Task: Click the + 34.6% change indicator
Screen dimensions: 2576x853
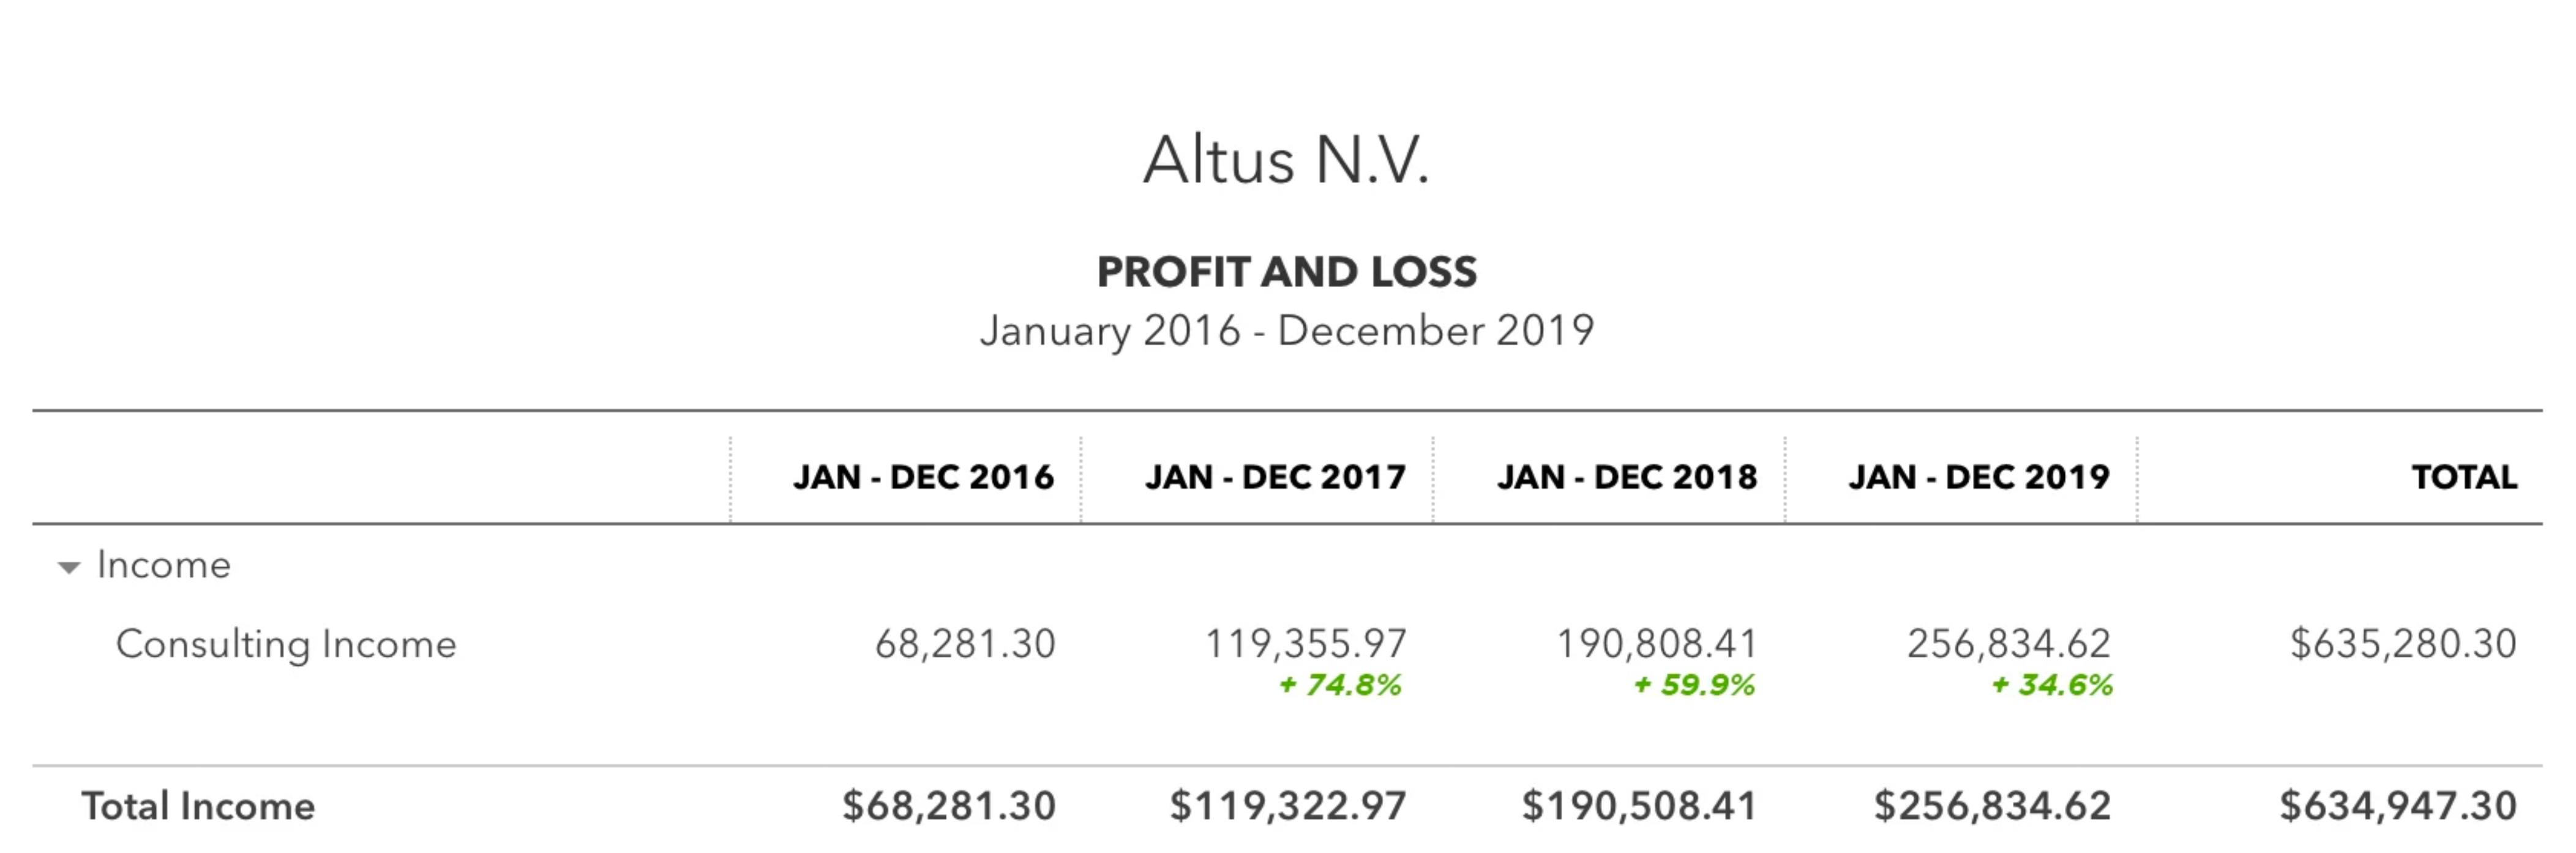Action: point(2052,685)
